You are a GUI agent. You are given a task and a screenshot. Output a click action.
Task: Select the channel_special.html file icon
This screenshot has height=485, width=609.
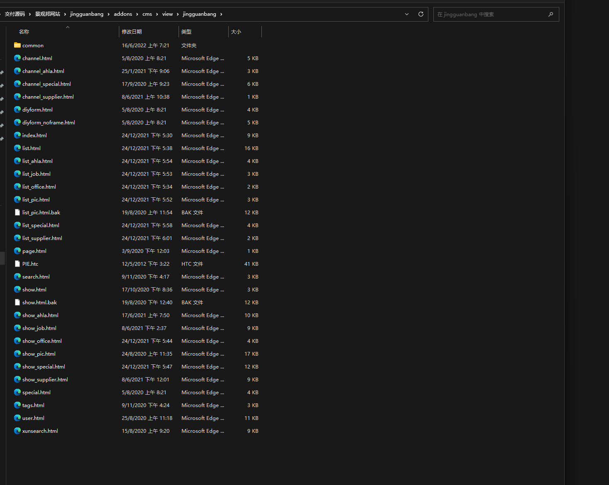click(x=17, y=84)
